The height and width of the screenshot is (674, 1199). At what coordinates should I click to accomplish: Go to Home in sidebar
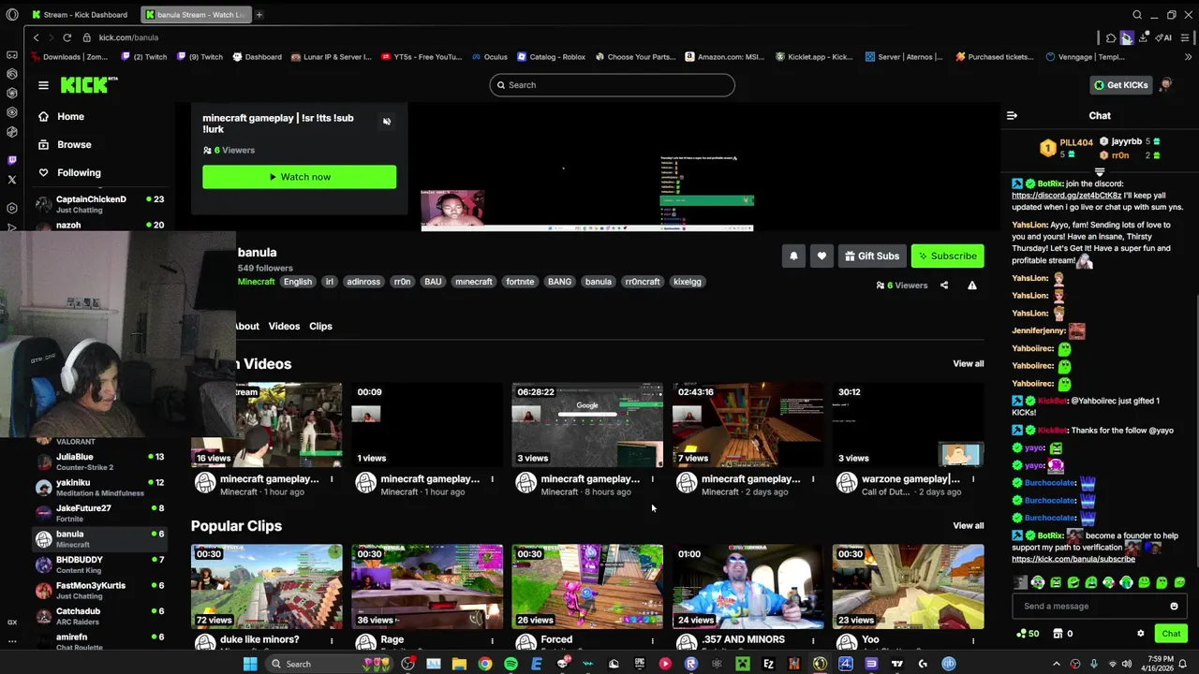(x=70, y=116)
